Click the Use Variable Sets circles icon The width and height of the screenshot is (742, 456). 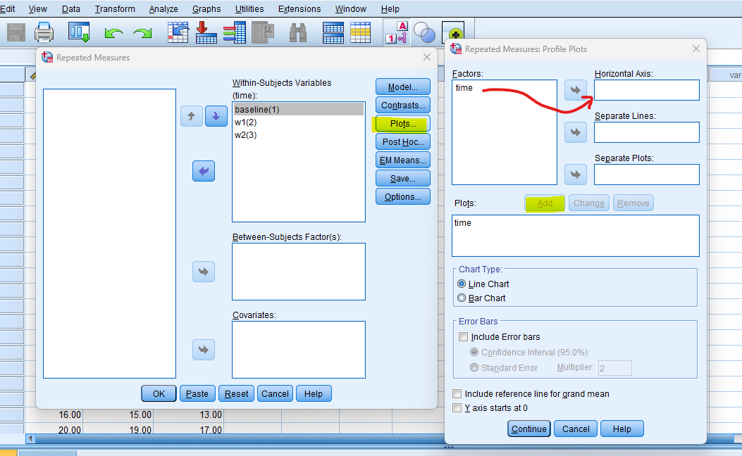(424, 32)
